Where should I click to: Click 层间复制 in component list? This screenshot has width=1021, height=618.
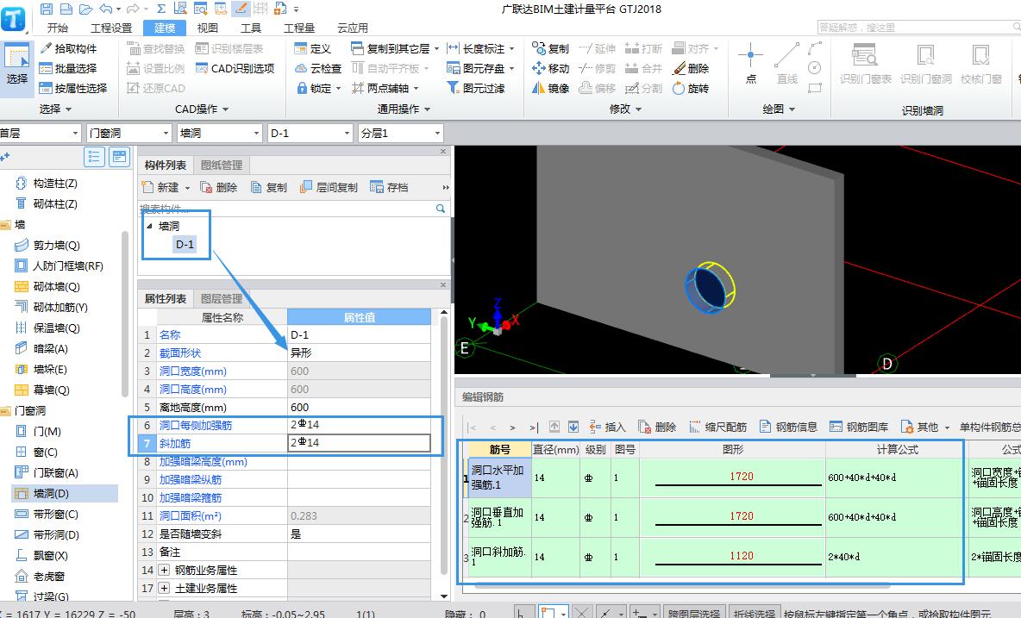point(329,187)
